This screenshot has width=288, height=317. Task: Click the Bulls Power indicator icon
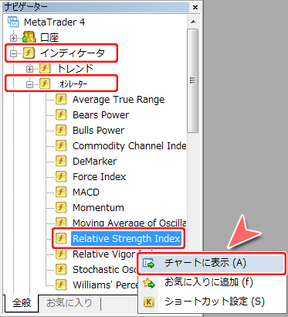point(61,130)
